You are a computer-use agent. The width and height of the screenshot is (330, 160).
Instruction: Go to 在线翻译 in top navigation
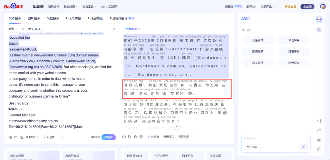tap(38, 6)
